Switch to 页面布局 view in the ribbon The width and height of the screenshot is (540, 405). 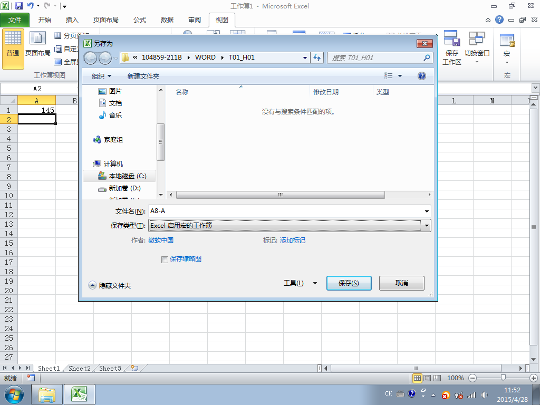[x=38, y=44]
